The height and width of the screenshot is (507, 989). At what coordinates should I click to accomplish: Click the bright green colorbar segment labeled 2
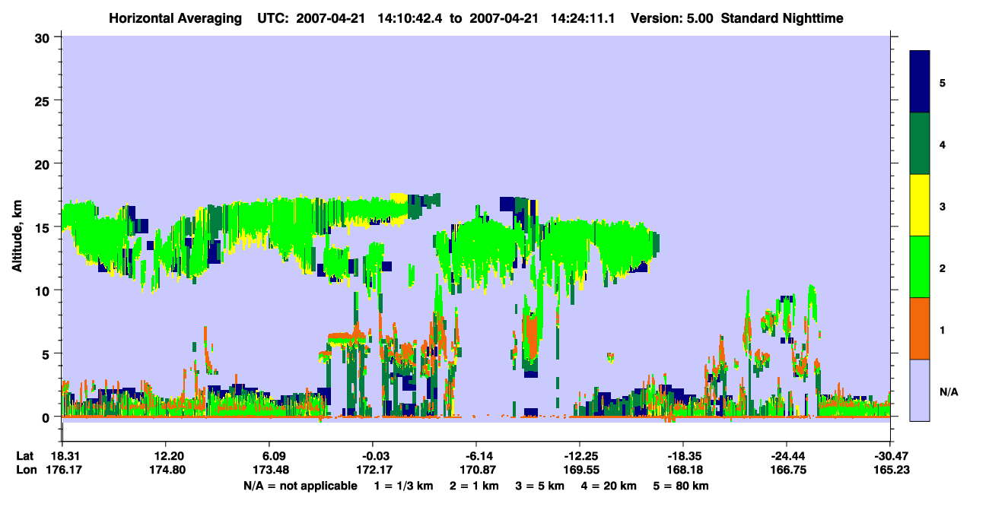pyautogui.click(x=920, y=267)
